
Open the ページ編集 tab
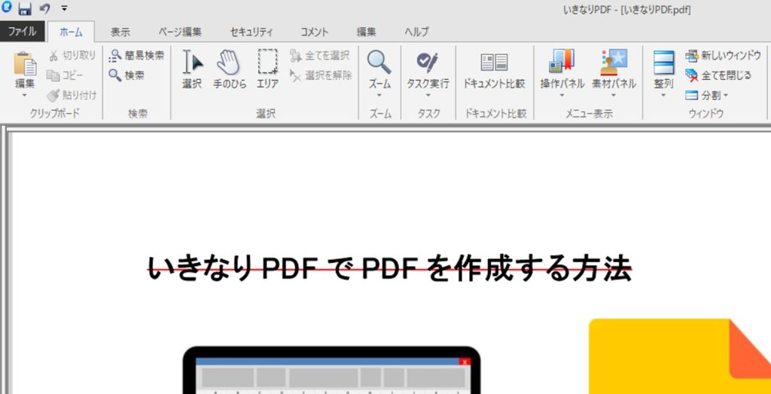180,32
